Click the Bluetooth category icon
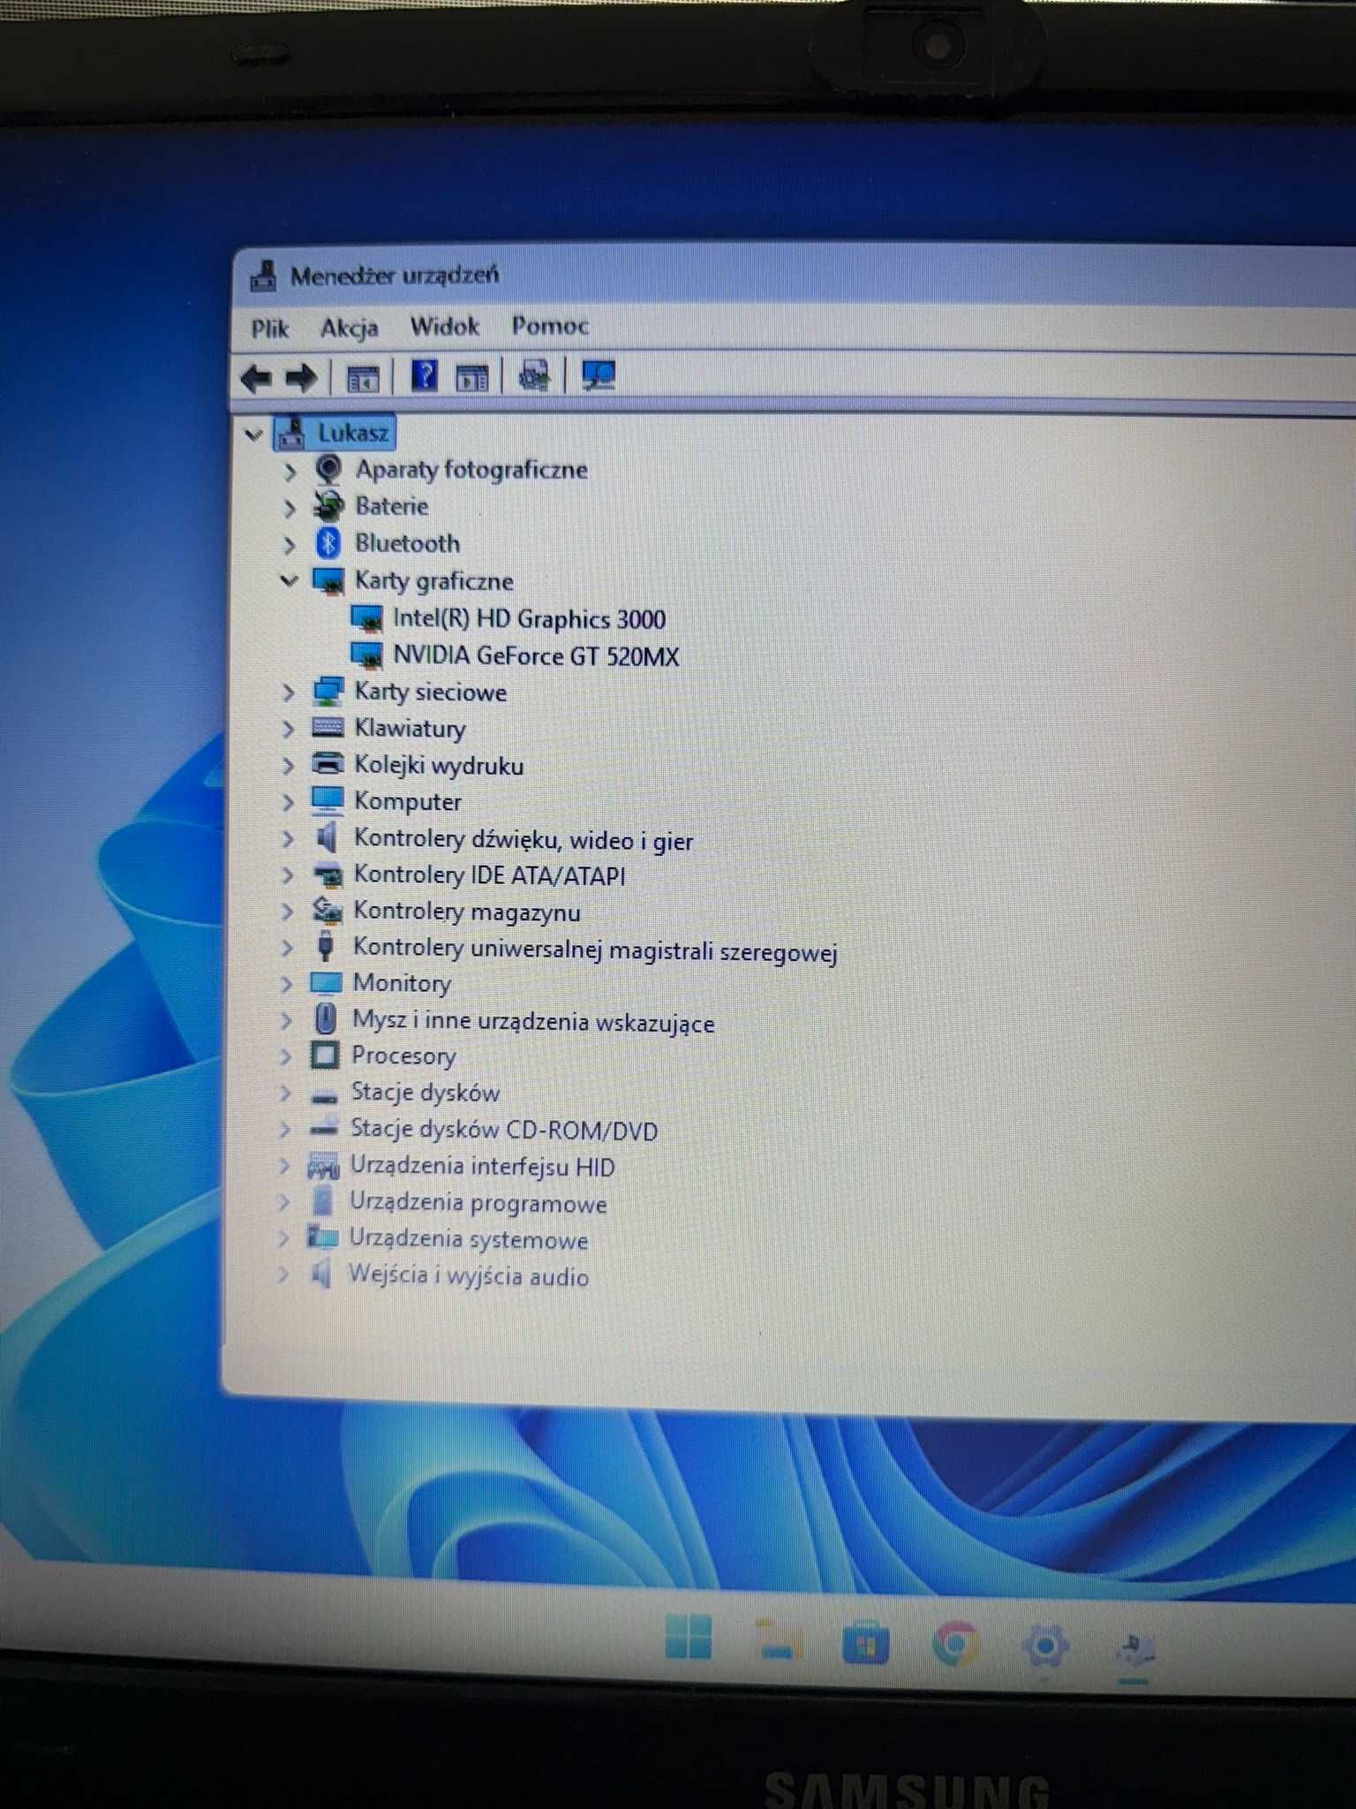Screen dimensions: 1356x1809 pyautogui.click(x=328, y=543)
